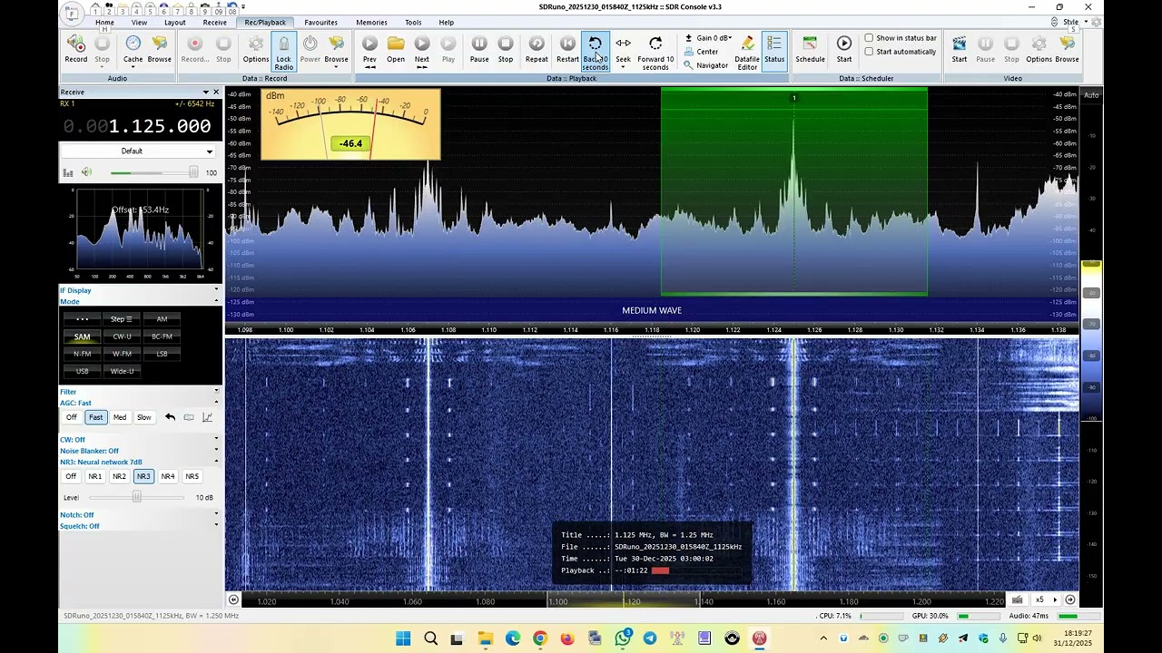
Task: Switch to the Layout ribbon tab
Action: (175, 23)
